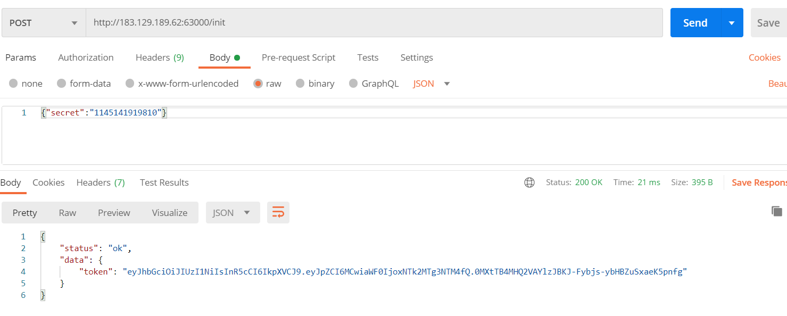Select the request Body tab

(x=225, y=57)
